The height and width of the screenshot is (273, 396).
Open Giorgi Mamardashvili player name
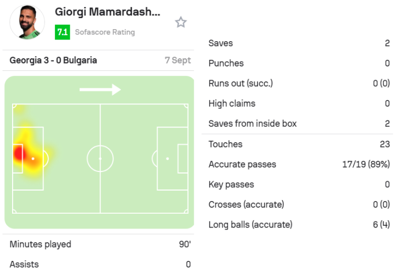pos(108,12)
